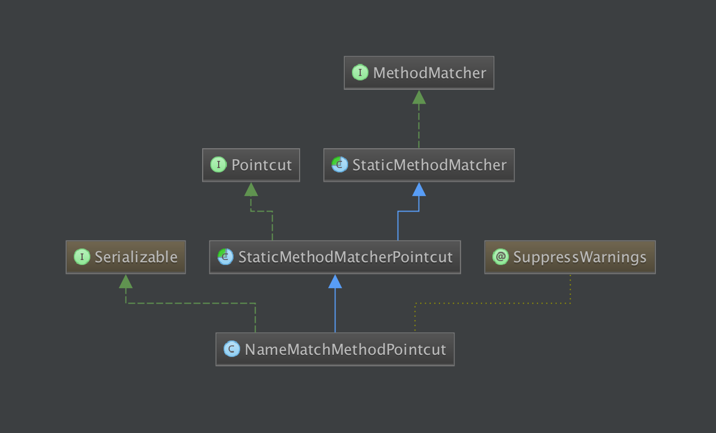The image size is (716, 433).
Task: Select the Serializable node label
Action: point(136,257)
